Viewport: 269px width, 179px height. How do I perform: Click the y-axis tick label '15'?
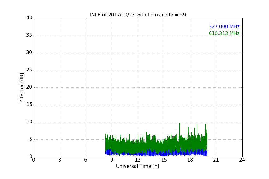pos(29,104)
